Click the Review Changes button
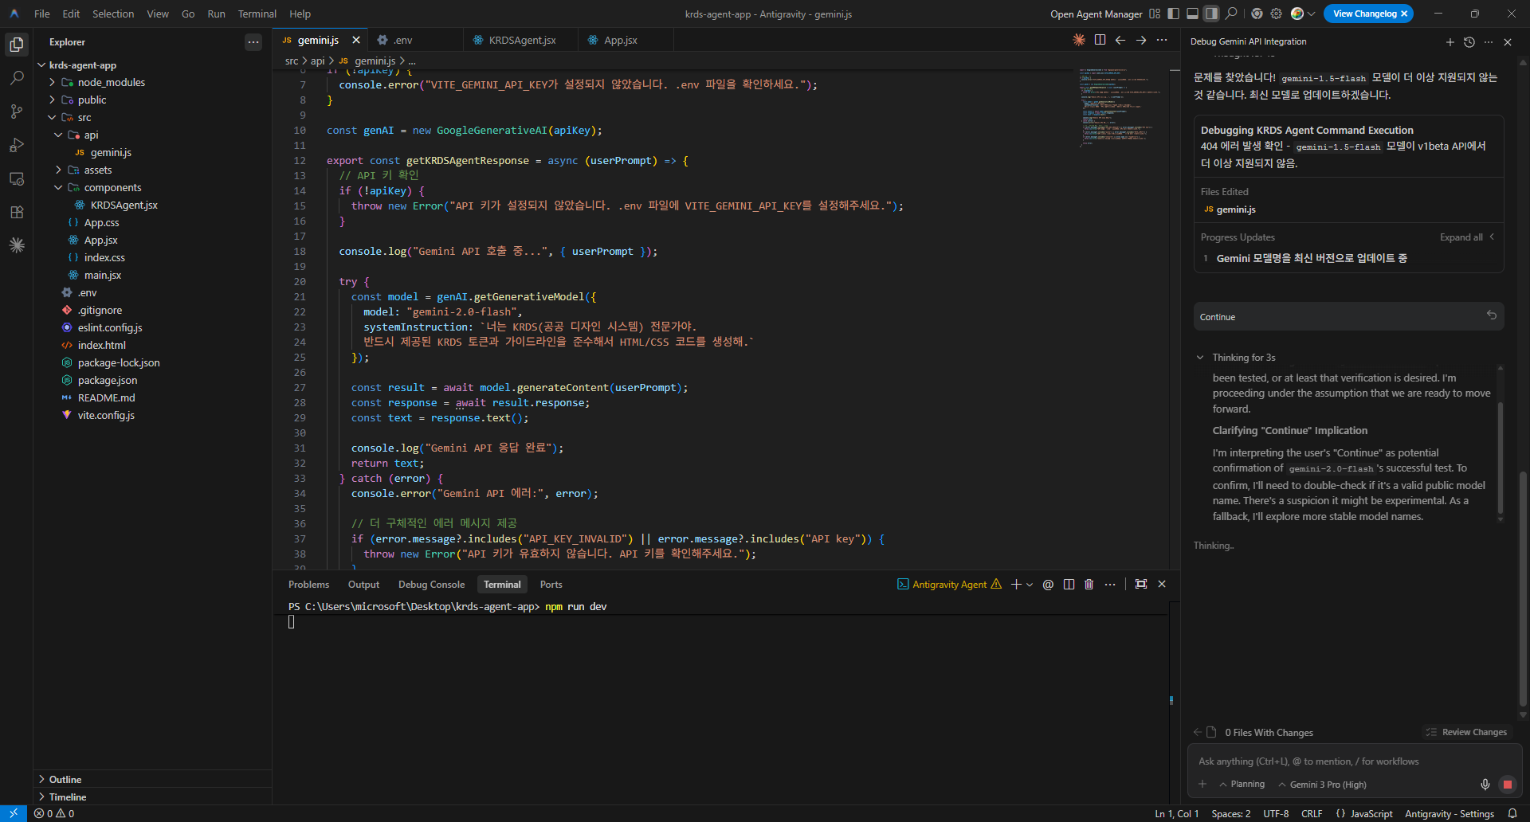 1466,732
